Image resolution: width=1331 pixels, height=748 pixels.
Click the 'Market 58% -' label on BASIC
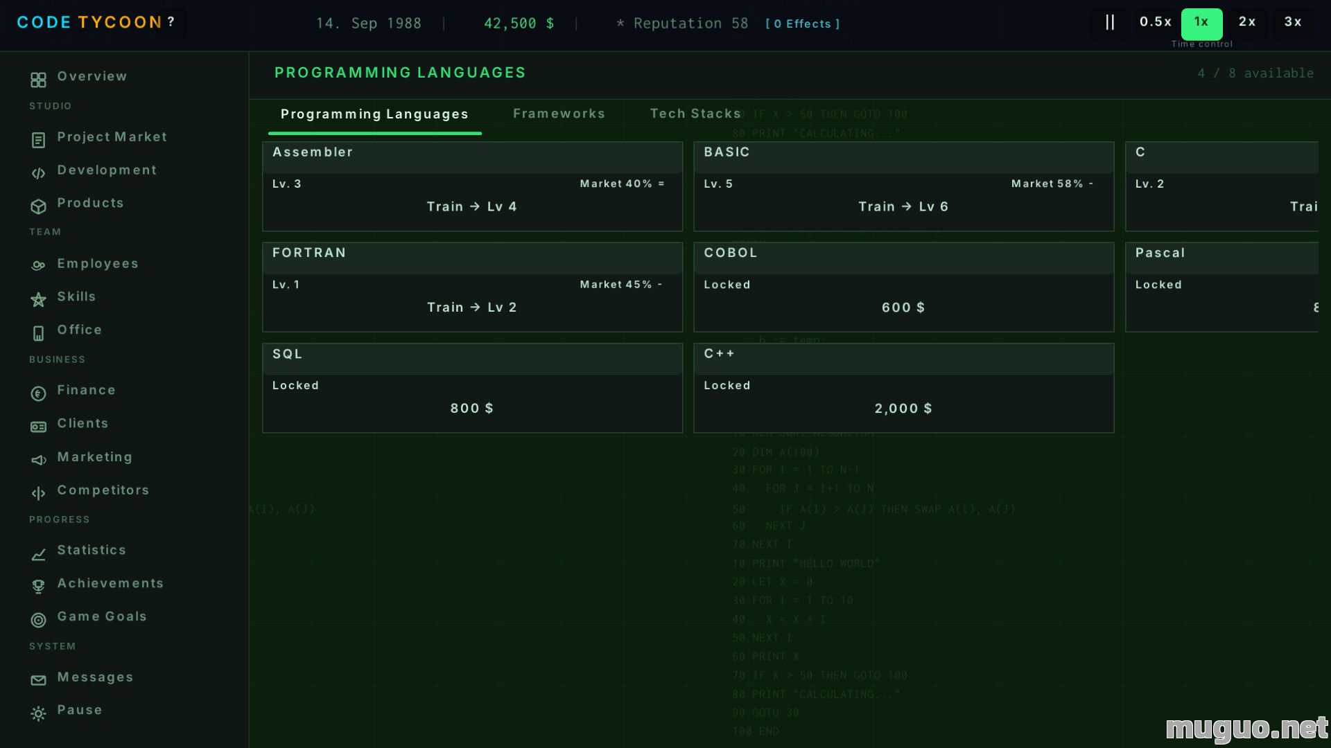coord(1052,184)
